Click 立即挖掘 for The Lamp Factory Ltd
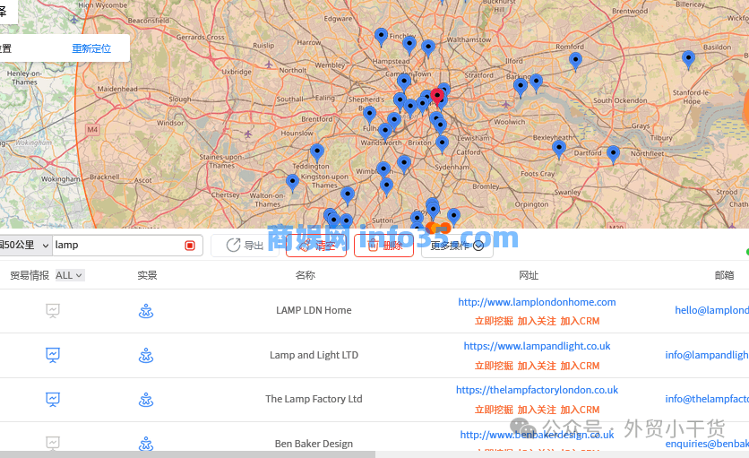The width and height of the screenshot is (749, 458). coord(494,410)
